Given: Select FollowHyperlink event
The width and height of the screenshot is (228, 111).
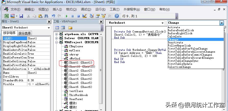Looking at the screenshot, I should click(x=179, y=45).
